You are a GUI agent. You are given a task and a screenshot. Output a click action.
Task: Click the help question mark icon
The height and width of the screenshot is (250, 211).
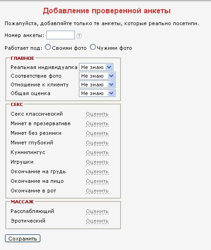(x=79, y=36)
